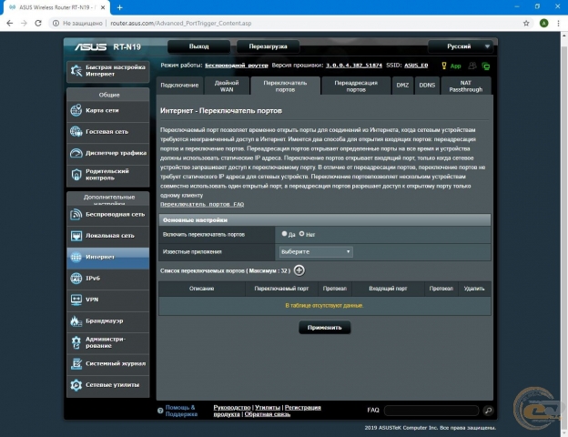Click Help & Support question mark icon
The height and width of the screenshot is (437, 568).
click(160, 411)
